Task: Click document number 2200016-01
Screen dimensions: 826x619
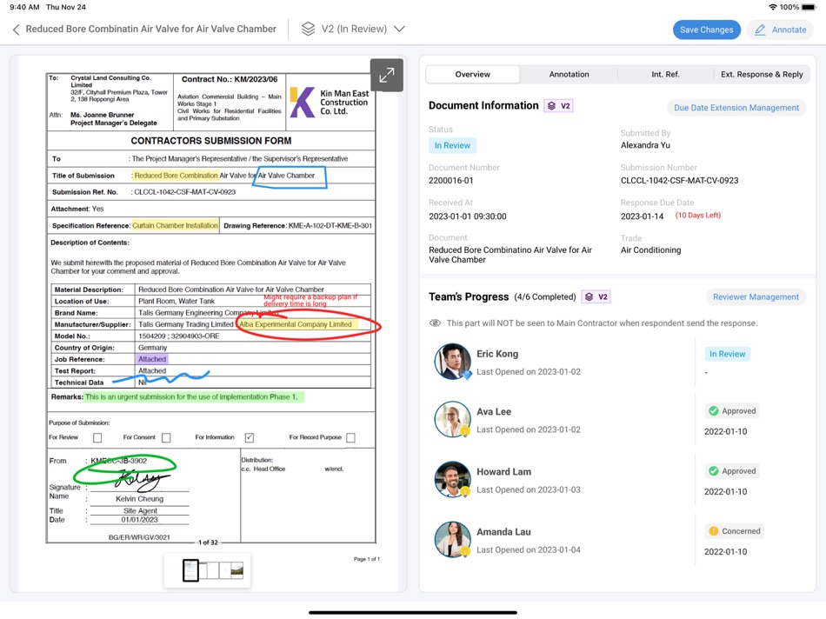Action: click(x=451, y=181)
